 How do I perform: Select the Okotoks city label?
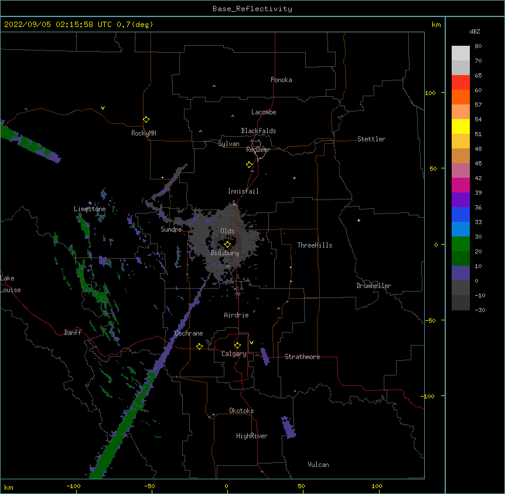point(241,411)
